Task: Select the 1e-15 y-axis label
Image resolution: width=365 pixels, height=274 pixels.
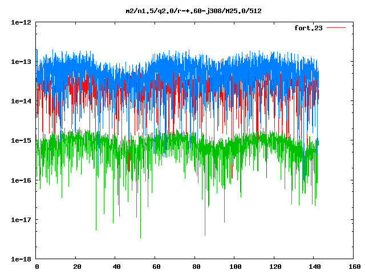Action: pyautogui.click(x=21, y=140)
